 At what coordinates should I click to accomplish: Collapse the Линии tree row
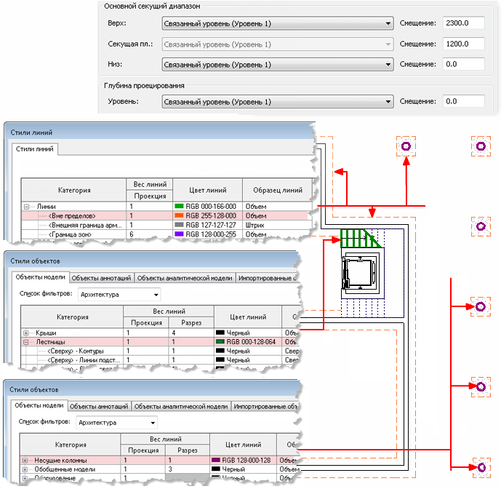click(27, 207)
